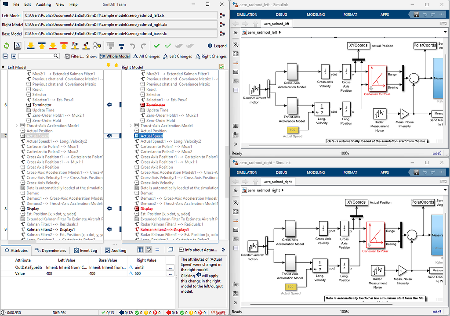Viewport: 450px width, 316px height.
Task: Open DEBUG tab in aero_radmod_right window
Action: 281,172
